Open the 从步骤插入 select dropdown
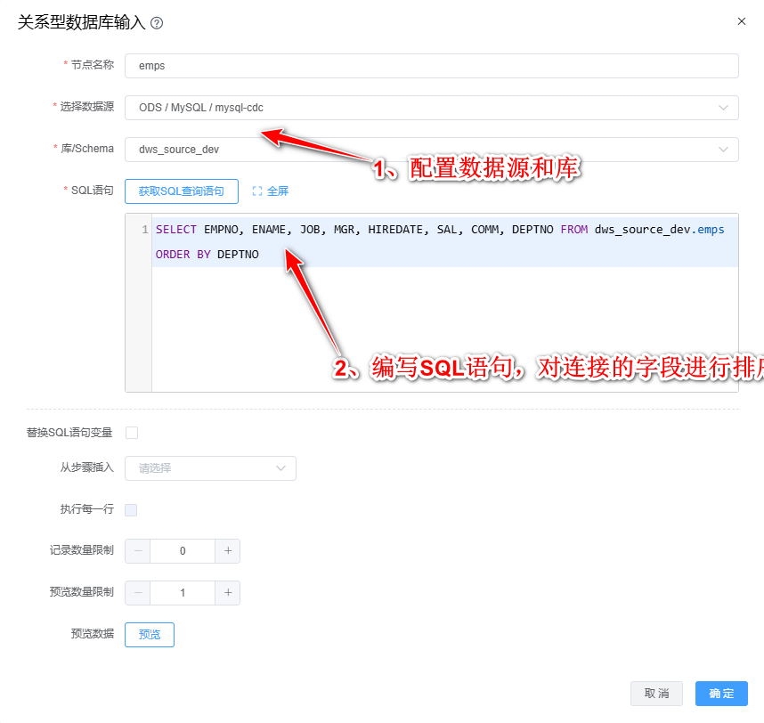The height and width of the screenshot is (723, 764). [210, 468]
